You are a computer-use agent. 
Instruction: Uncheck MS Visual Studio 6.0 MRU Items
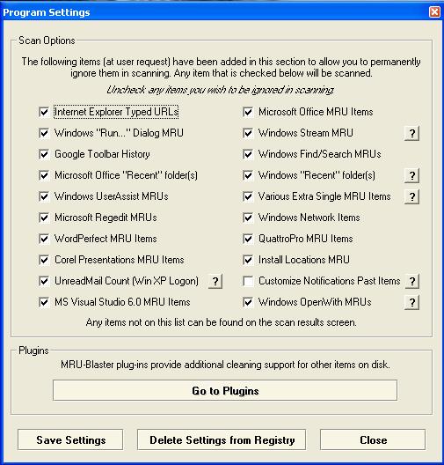coord(44,302)
